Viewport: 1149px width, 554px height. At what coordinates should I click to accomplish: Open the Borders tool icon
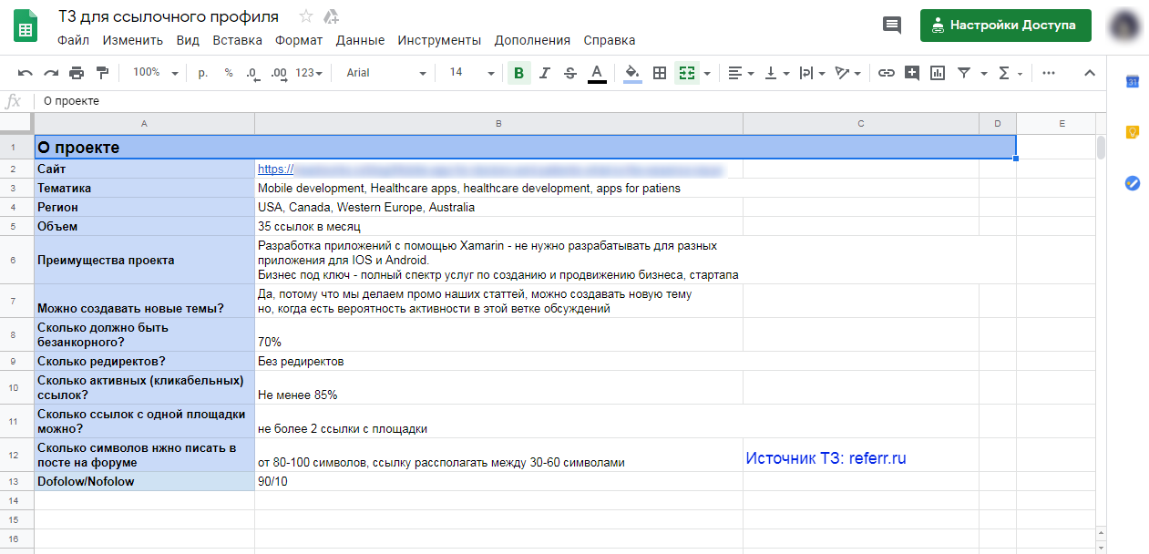point(660,73)
